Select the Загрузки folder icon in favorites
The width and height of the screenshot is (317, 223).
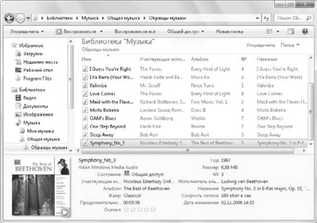18,54
